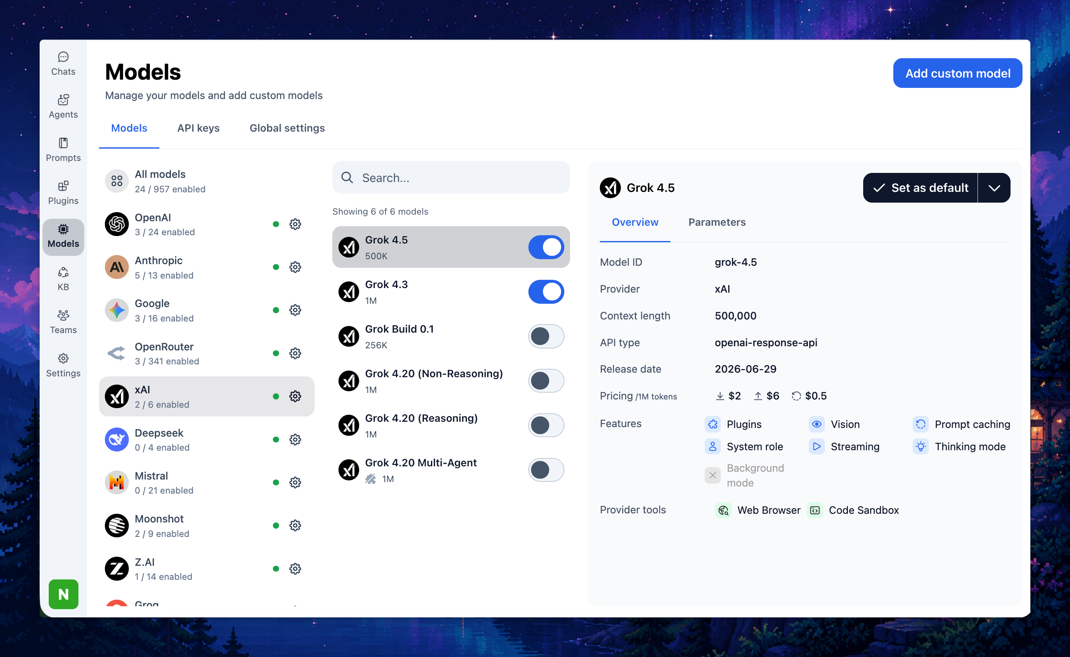Click the model Search input field
The width and height of the screenshot is (1070, 657).
click(451, 177)
